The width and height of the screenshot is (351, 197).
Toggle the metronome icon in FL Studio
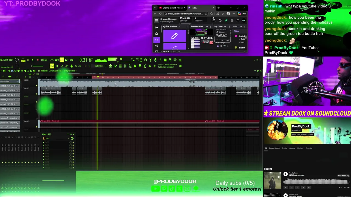coord(52,60)
